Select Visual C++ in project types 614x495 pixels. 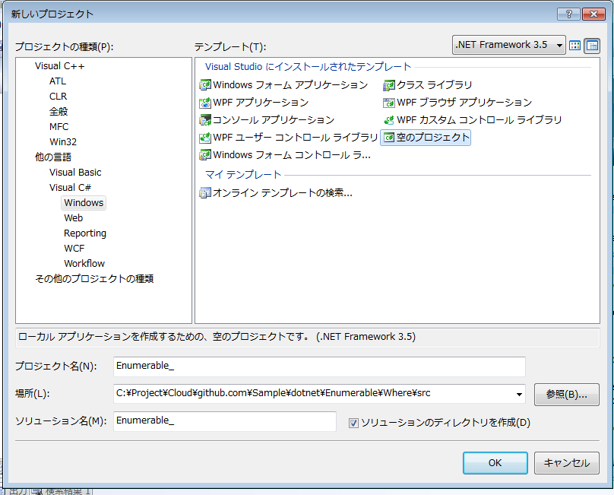[x=59, y=66]
